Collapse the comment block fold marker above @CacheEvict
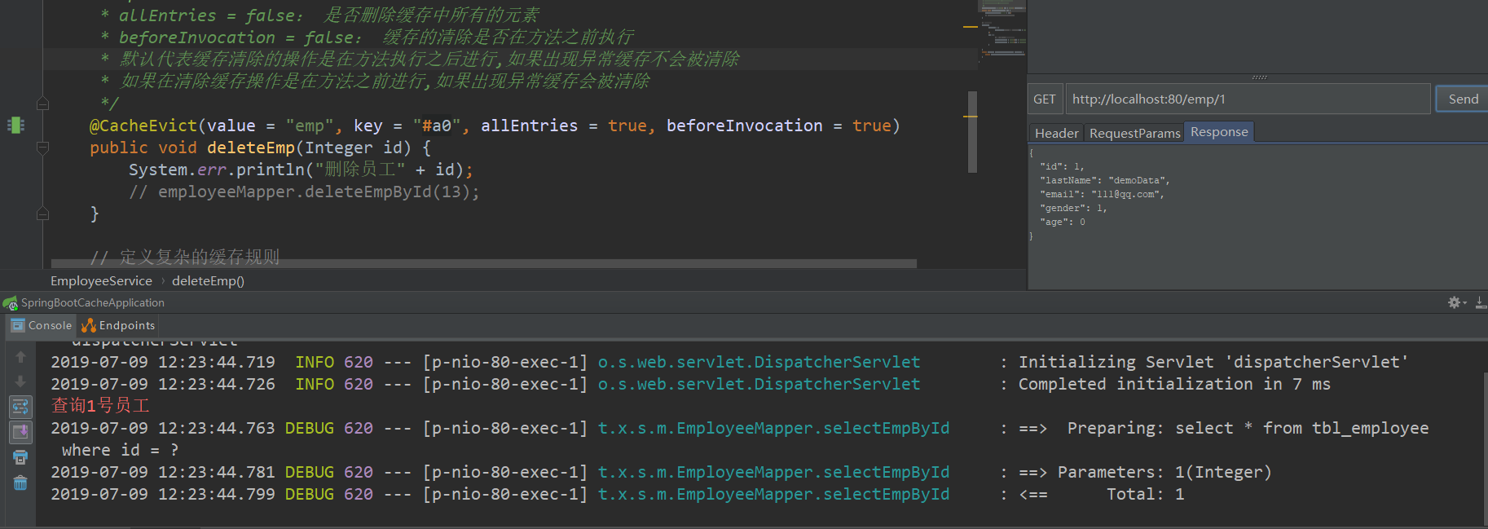The width and height of the screenshot is (1488, 529). click(x=43, y=104)
